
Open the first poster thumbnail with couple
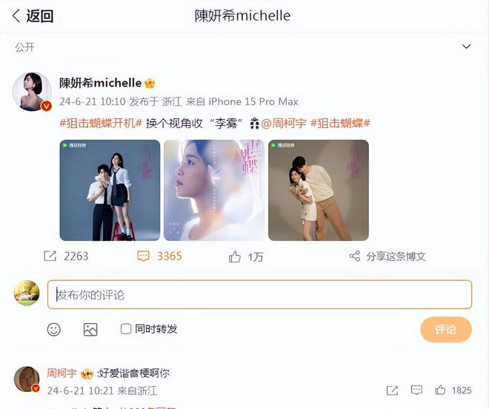110,190
